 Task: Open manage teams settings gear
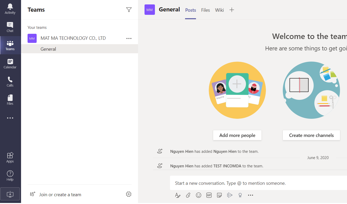(129, 194)
